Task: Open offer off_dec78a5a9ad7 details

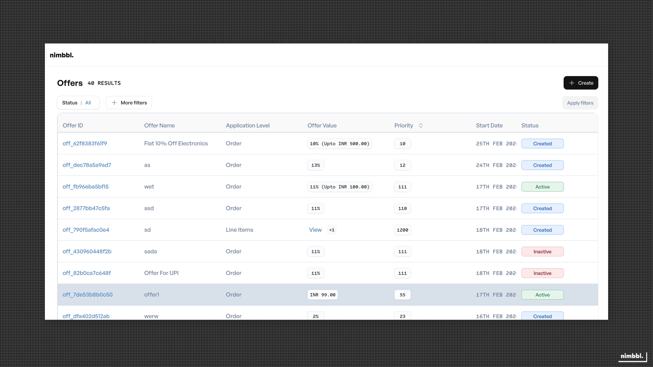Action: 87,165
